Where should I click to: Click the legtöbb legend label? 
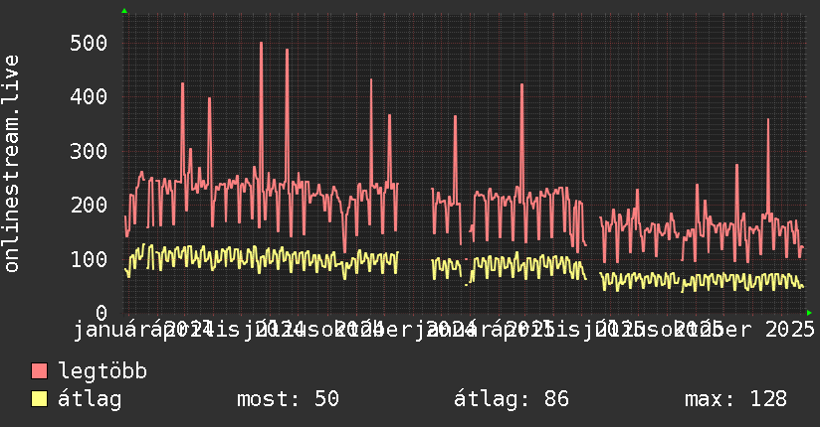coord(102,371)
